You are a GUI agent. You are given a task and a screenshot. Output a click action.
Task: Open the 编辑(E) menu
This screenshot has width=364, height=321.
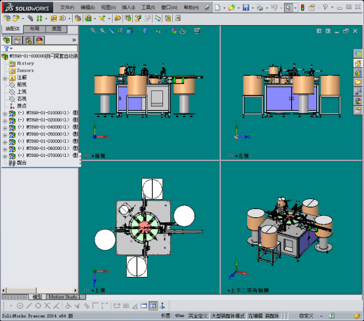[x=87, y=8]
